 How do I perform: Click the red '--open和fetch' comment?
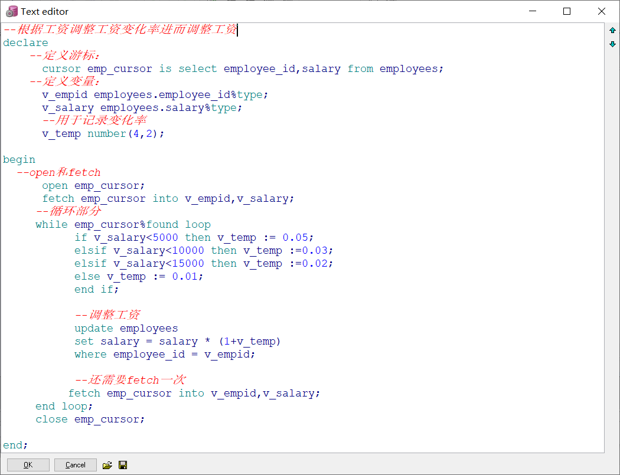[x=58, y=173]
